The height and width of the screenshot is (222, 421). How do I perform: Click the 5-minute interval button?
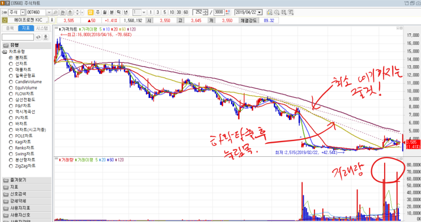pyautogui.click(x=164, y=12)
